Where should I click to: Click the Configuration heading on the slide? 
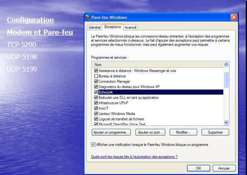click(x=30, y=20)
